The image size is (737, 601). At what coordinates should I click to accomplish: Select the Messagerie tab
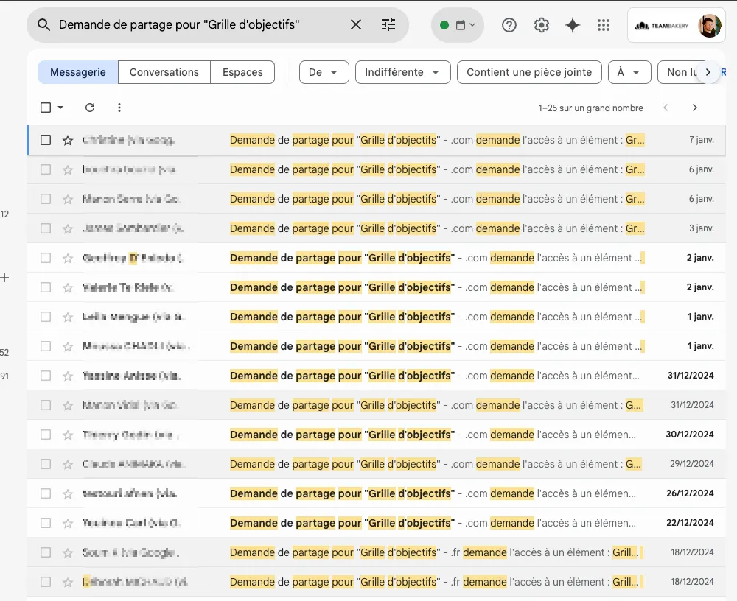click(78, 72)
